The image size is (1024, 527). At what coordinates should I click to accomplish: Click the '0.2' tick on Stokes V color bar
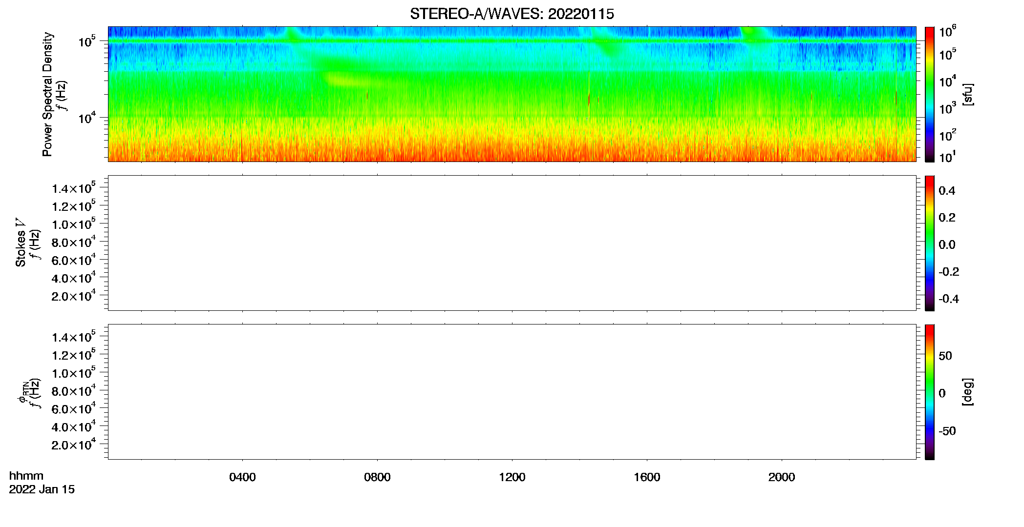pyautogui.click(x=947, y=218)
